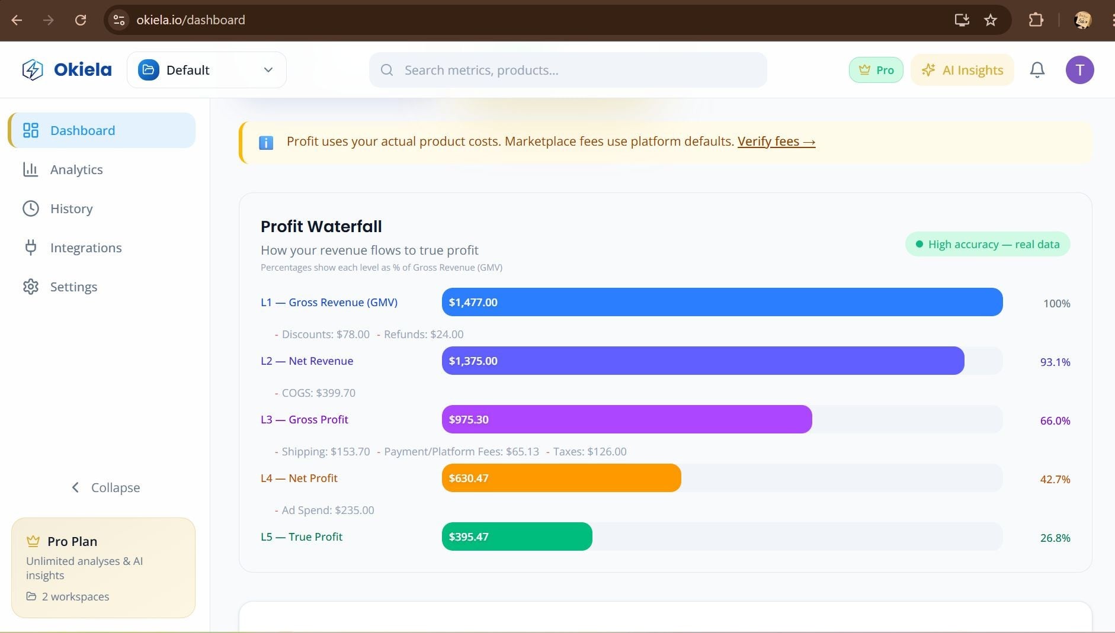Click the install app icon in address bar
Viewport: 1115px width, 633px height.
click(x=962, y=20)
